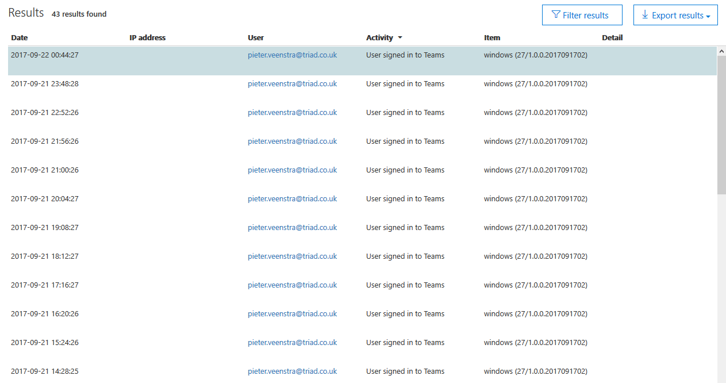Open user link in the 17:16:27 row
This screenshot has width=726, height=383.
[292, 285]
